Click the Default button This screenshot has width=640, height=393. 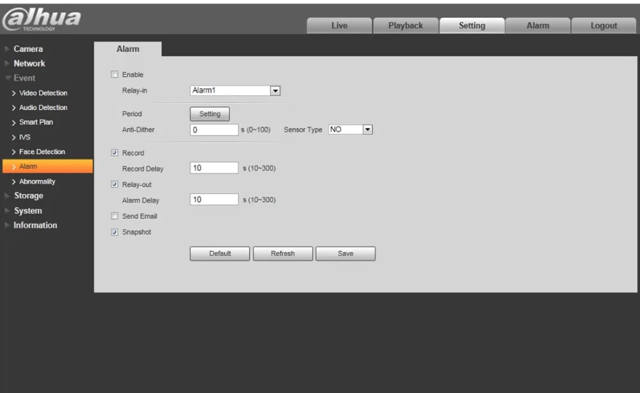tap(220, 253)
